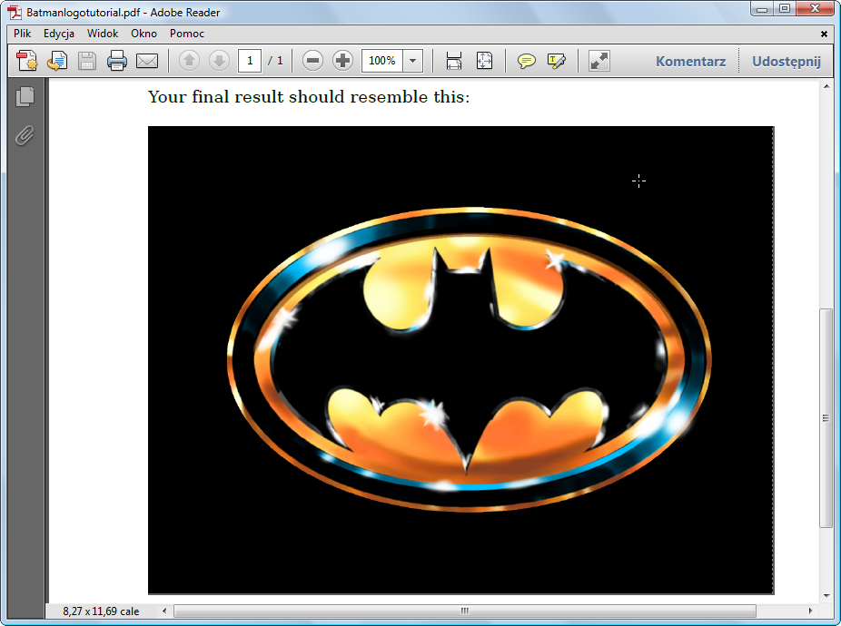Switch to Read Mode fullscreen icon
The image size is (841, 626).
(x=599, y=61)
